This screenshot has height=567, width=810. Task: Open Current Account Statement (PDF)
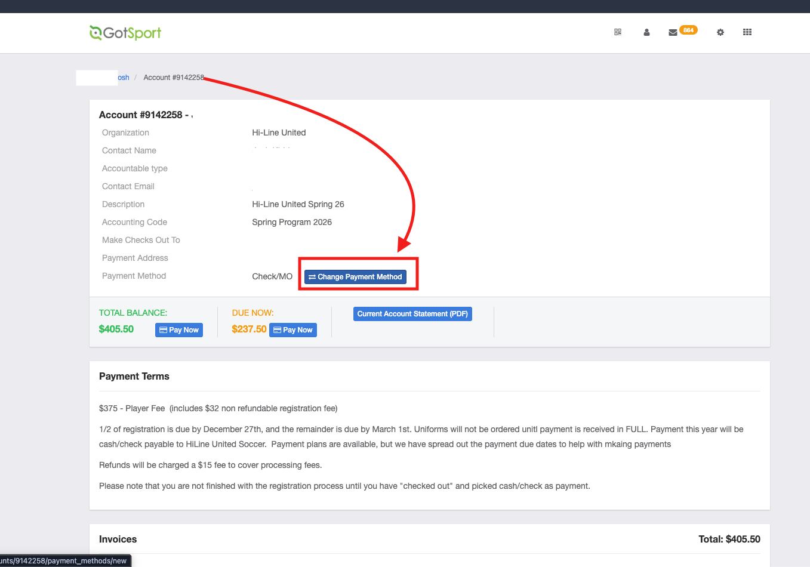[412, 314]
